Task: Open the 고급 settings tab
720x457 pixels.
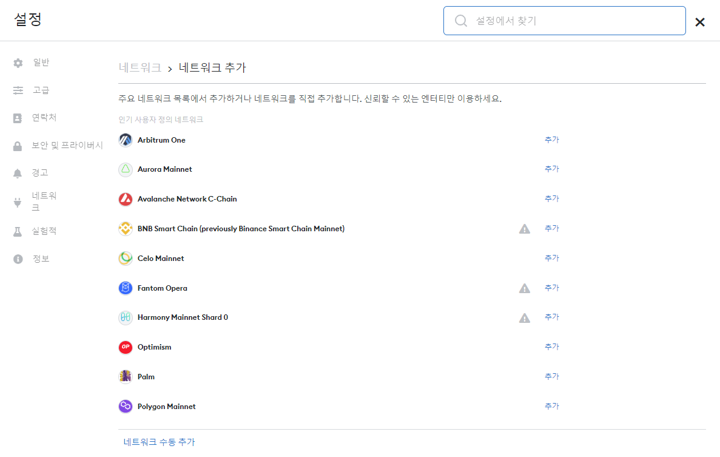Action: (x=41, y=90)
